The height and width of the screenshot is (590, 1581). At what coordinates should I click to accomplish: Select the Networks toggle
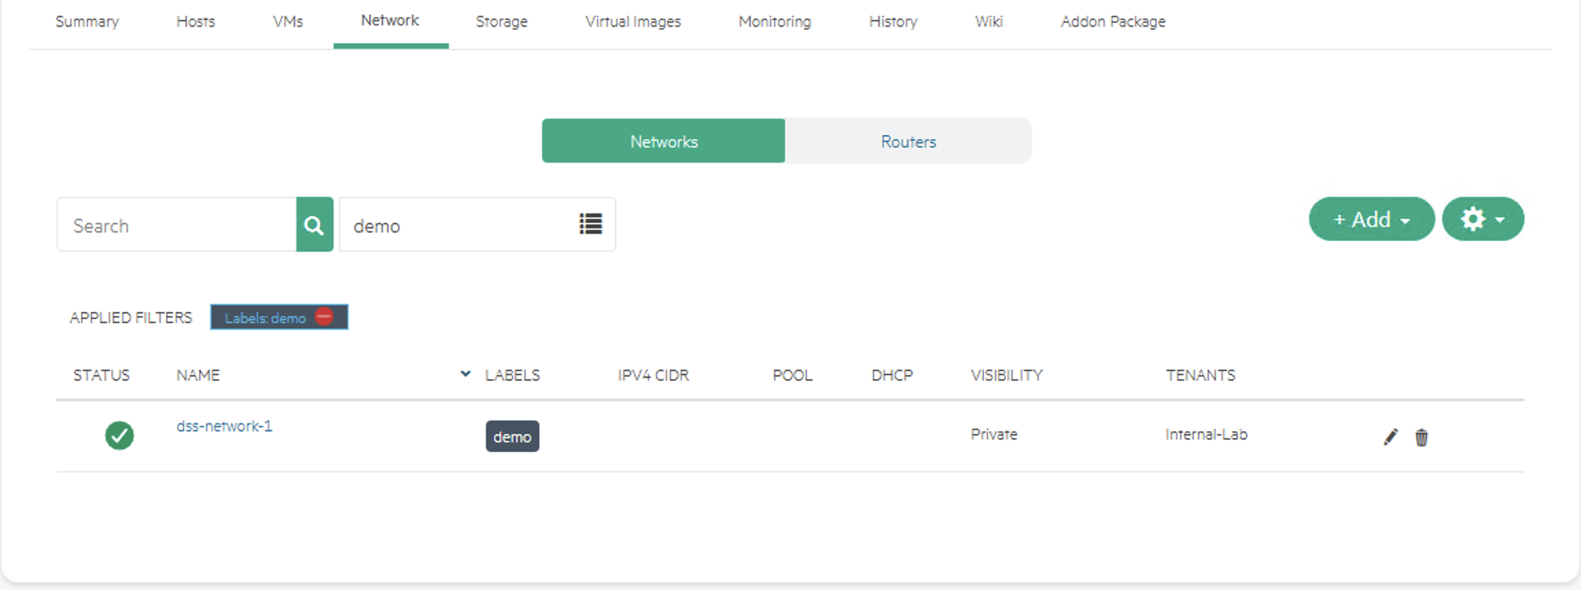coord(664,141)
